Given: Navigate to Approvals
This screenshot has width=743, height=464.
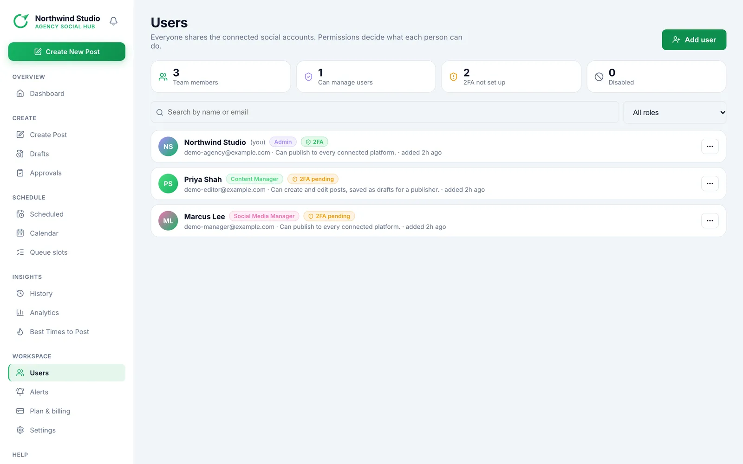Looking at the screenshot, I should tap(67, 173).
